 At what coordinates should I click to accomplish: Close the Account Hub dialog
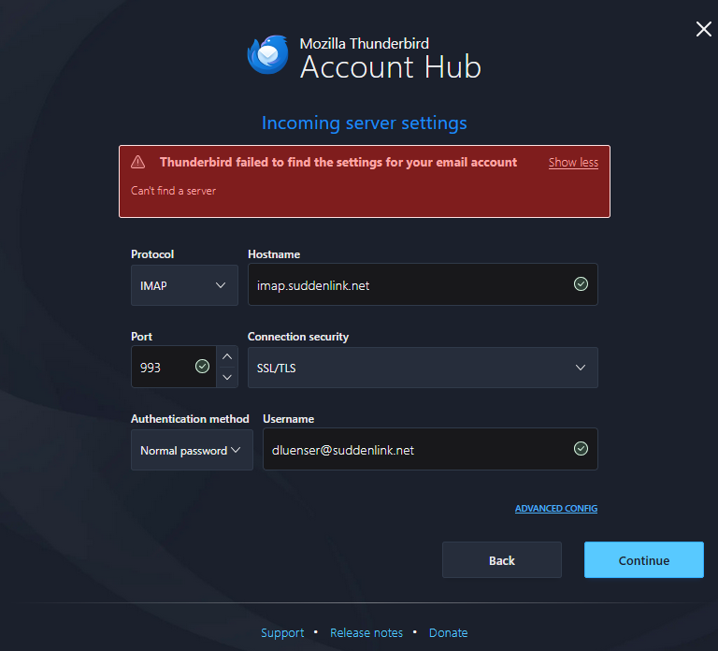[703, 29]
